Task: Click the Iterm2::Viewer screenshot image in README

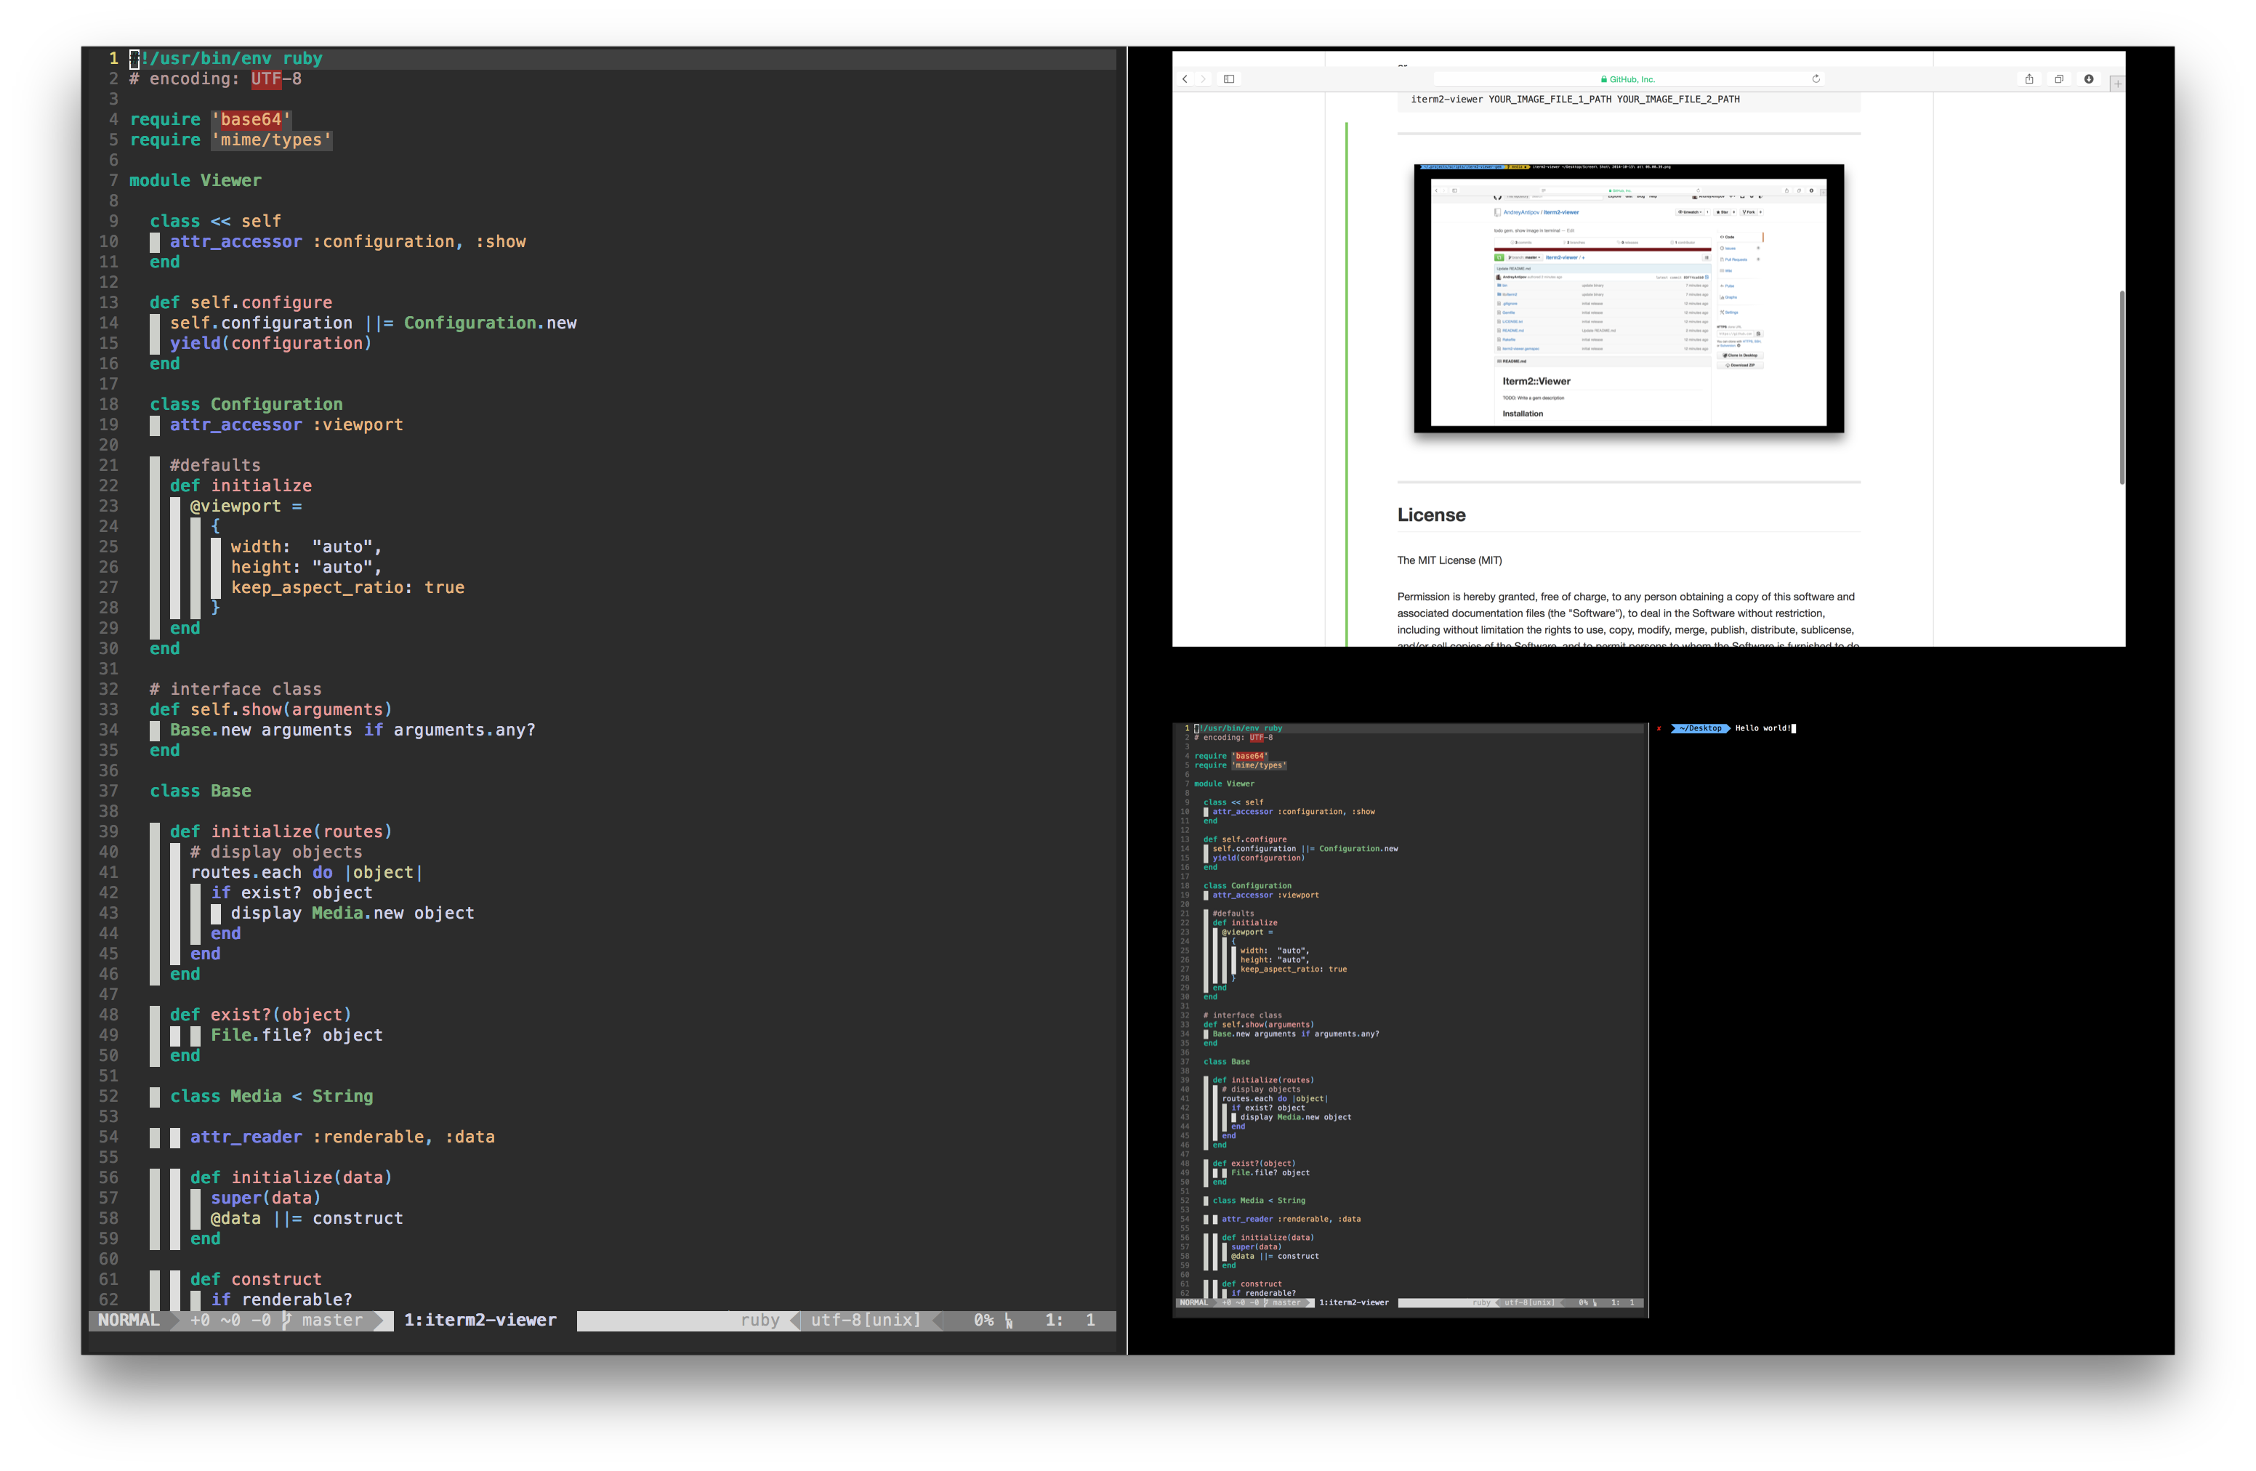Action: click(x=1629, y=299)
